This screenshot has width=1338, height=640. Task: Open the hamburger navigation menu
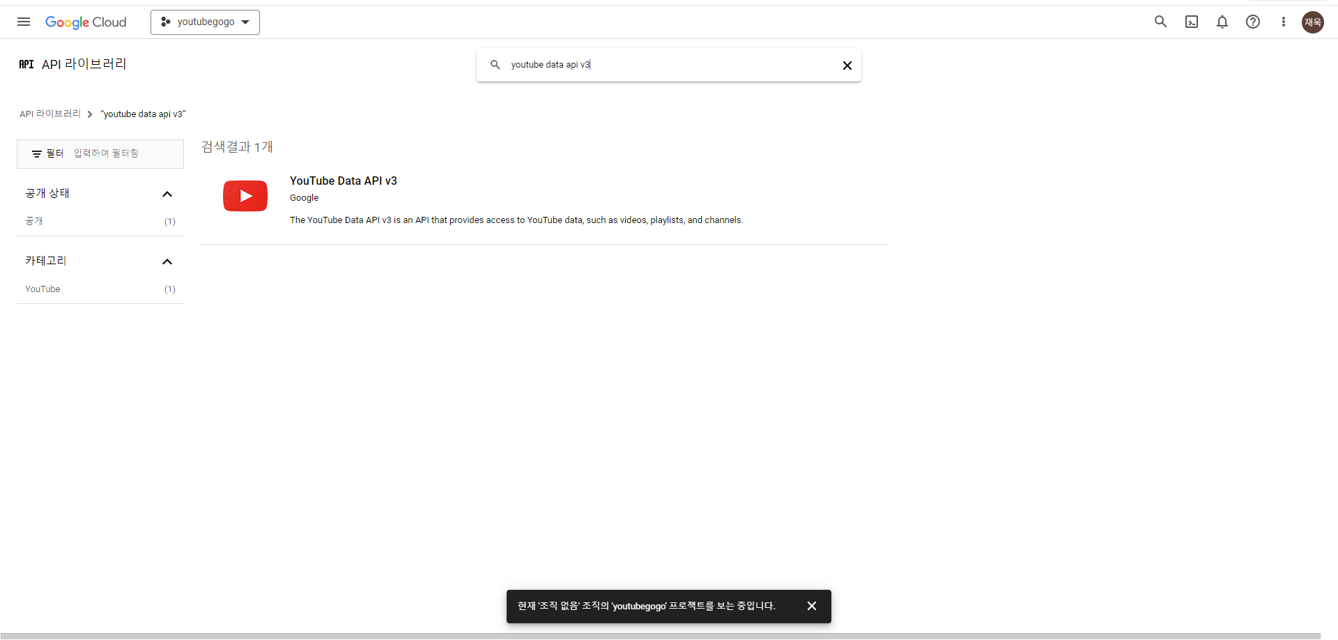(x=24, y=22)
